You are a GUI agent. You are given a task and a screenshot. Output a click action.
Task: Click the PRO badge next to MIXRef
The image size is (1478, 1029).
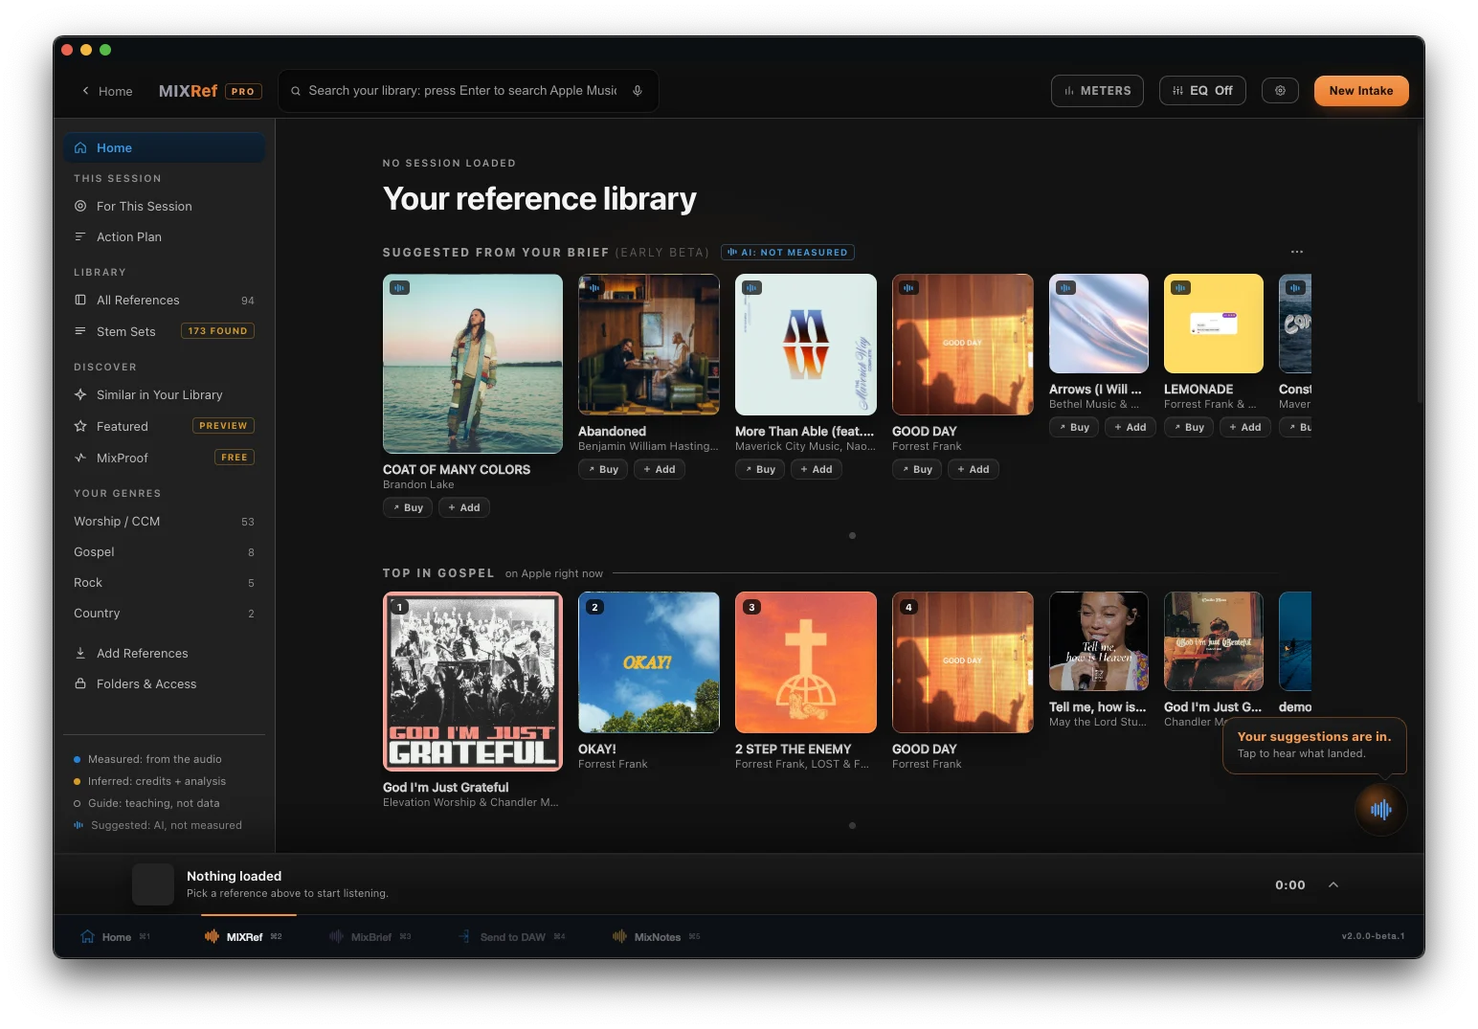coord(243,92)
